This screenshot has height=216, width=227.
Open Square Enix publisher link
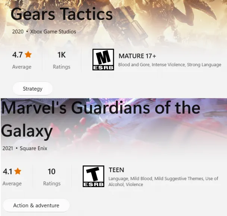(34, 148)
